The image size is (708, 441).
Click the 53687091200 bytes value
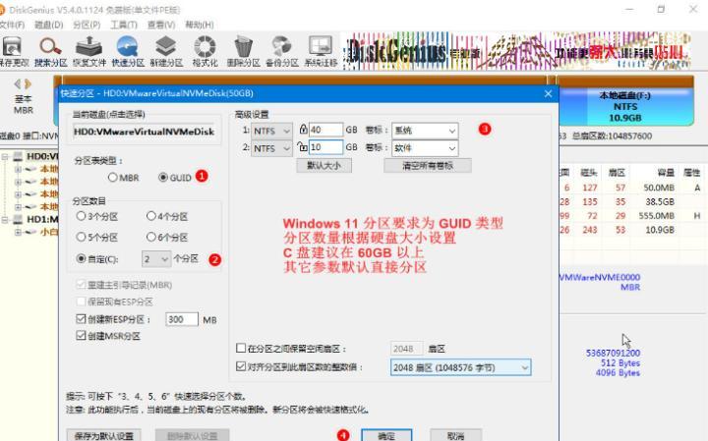pos(613,353)
